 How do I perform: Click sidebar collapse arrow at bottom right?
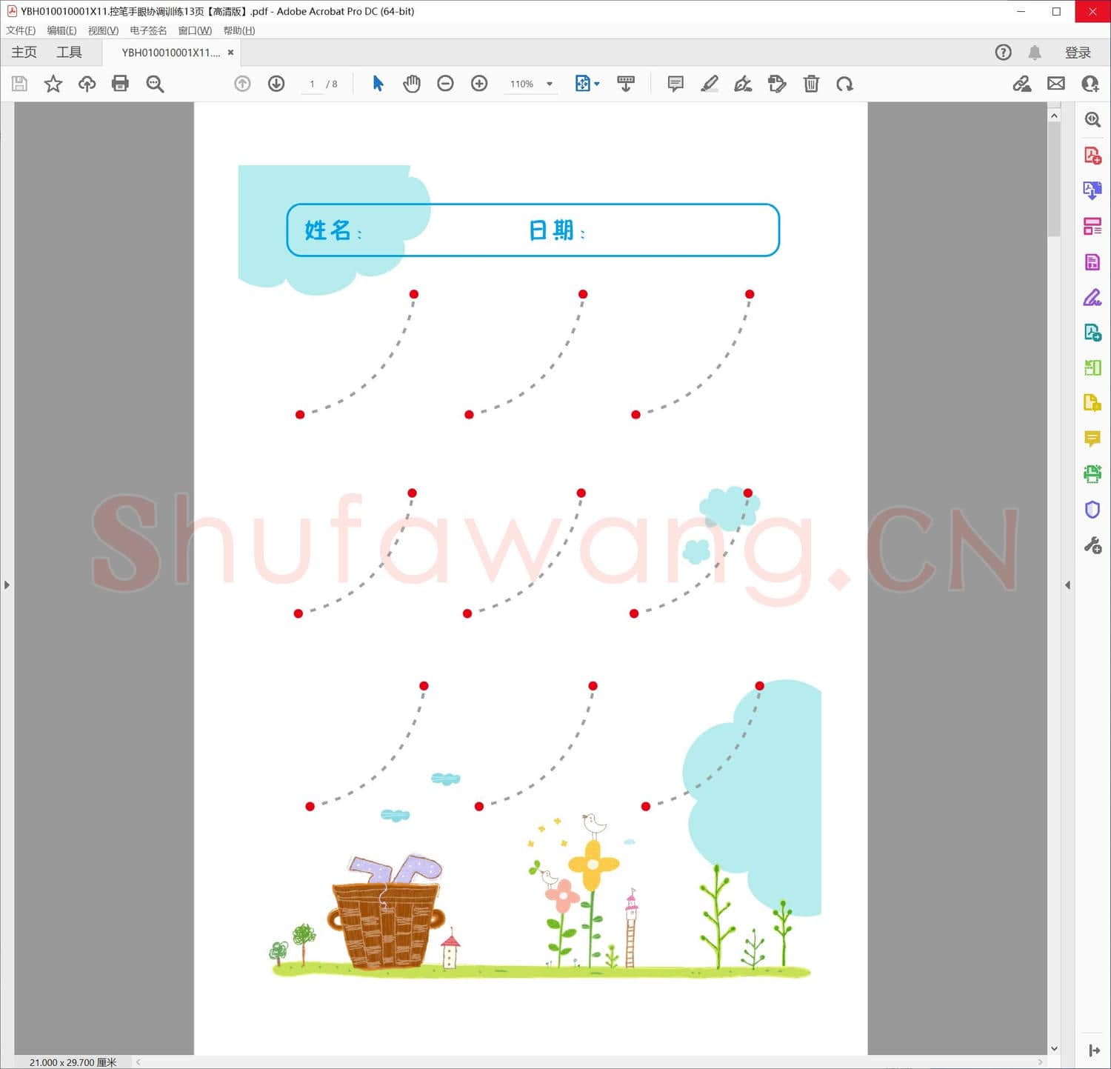1094,1050
